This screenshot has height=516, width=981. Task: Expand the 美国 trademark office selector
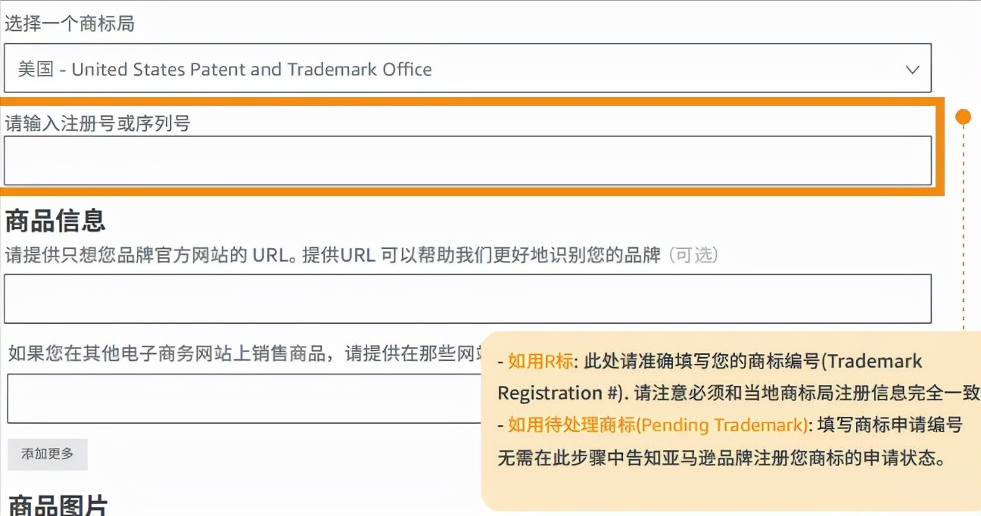point(467,68)
